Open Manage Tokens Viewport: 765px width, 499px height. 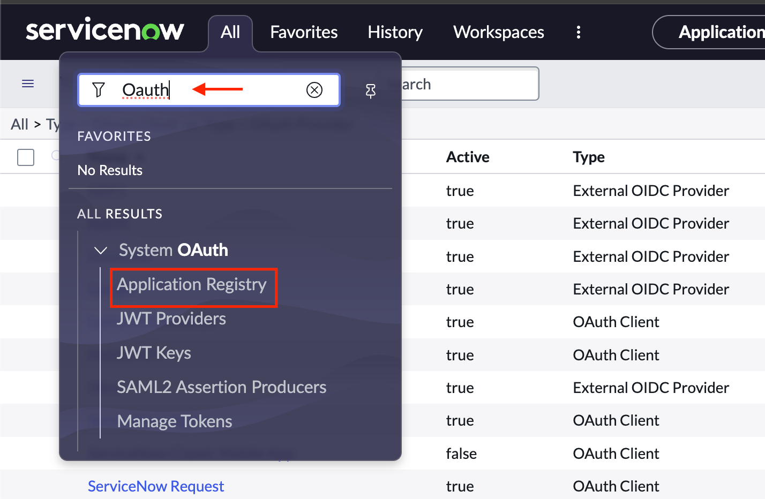175,421
